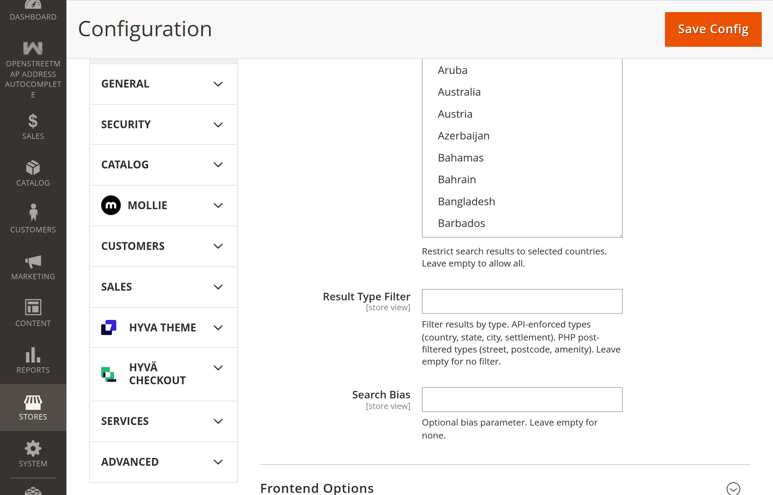Expand the SALES config section chevron
Image resolution: width=773 pixels, height=495 pixels.
pyautogui.click(x=218, y=287)
